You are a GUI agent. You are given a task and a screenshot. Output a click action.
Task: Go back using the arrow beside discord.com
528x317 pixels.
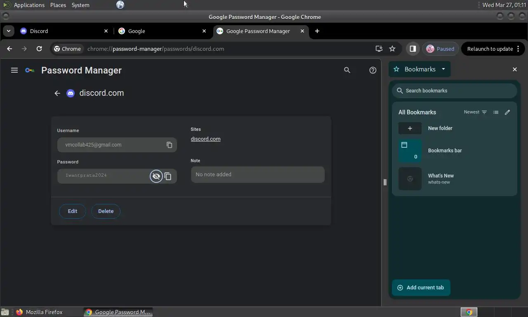[57, 93]
